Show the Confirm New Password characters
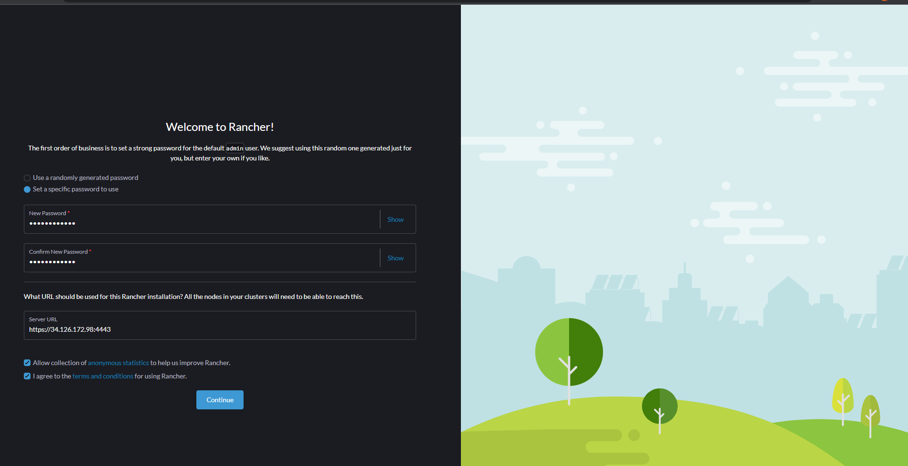The width and height of the screenshot is (908, 466). point(396,258)
